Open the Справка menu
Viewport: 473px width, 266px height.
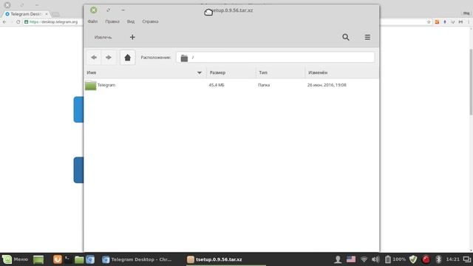[x=150, y=21]
